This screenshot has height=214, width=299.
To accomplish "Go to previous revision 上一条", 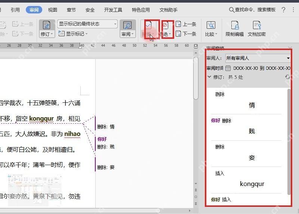I will [186, 24].
